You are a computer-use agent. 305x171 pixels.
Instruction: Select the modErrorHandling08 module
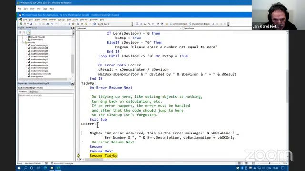(x=40, y=65)
